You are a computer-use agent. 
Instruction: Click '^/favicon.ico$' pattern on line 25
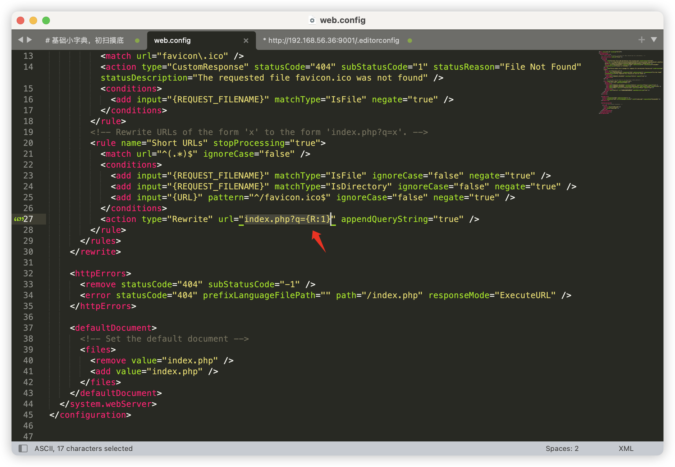coord(290,197)
